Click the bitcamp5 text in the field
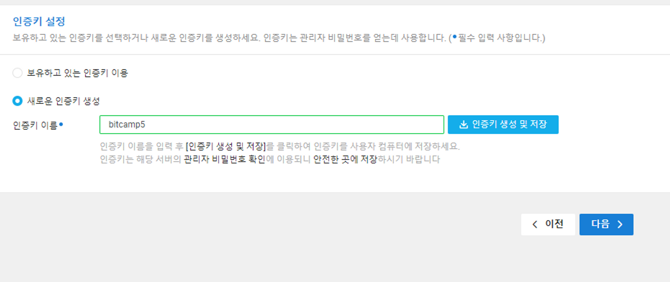Image resolution: width=670 pixels, height=282 pixels. [127, 125]
